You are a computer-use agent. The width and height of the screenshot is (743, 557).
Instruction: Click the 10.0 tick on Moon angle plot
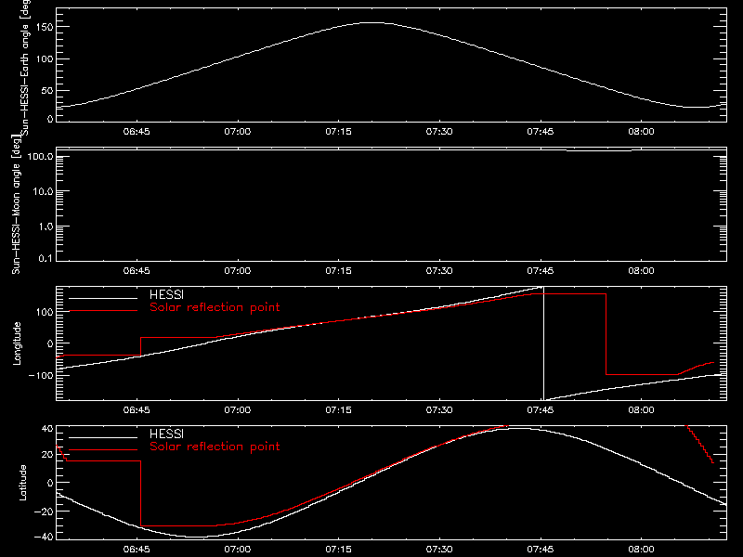coord(43,192)
